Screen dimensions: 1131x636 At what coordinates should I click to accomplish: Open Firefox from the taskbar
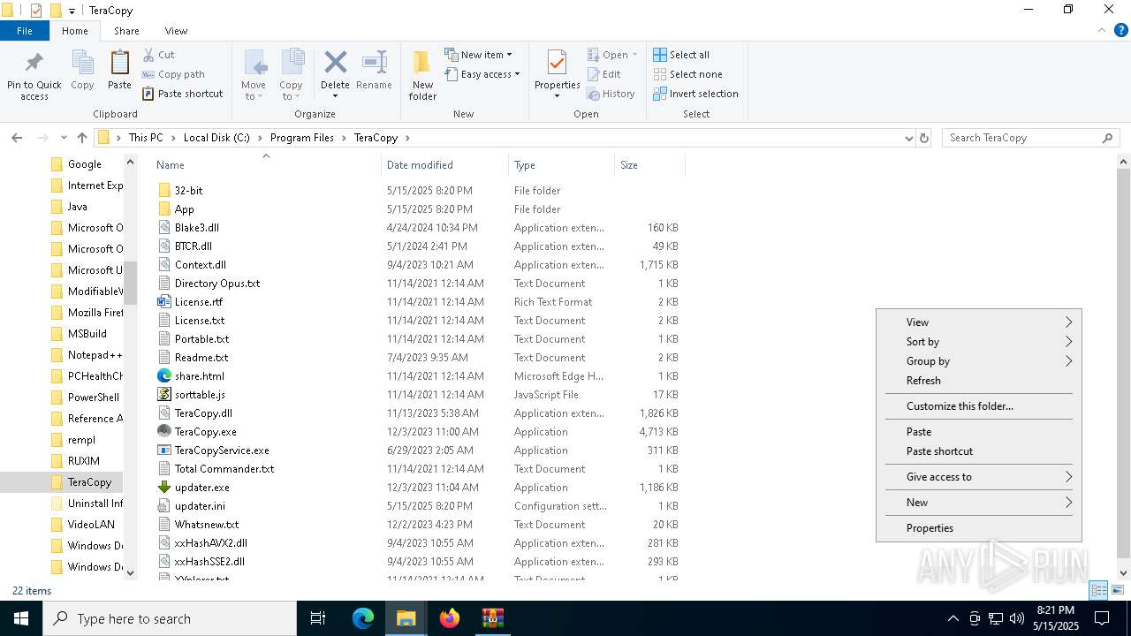(x=450, y=618)
